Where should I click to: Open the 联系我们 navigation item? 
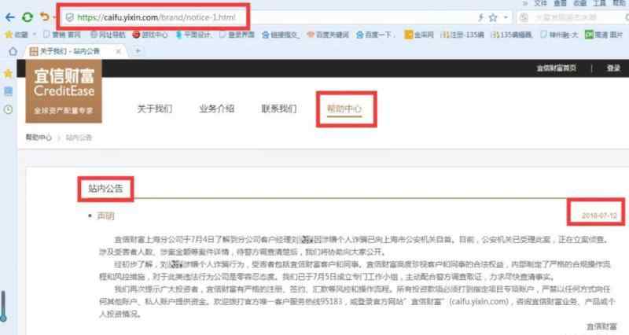click(279, 109)
